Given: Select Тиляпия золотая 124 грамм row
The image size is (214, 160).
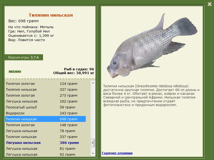Looking at the screenshot, I should pos(45,84).
